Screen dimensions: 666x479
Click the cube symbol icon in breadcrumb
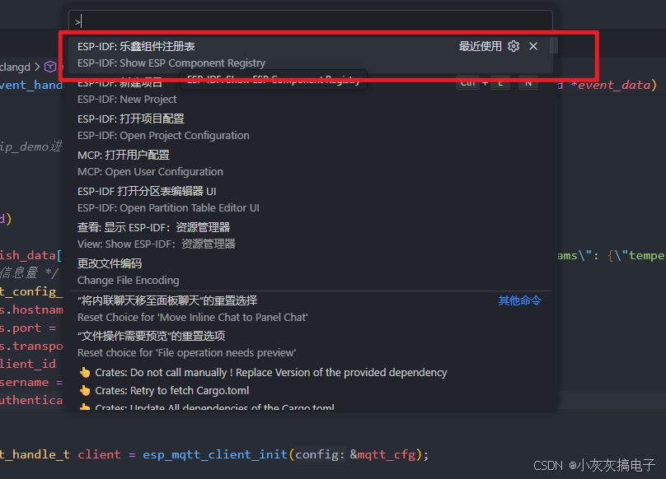point(50,67)
